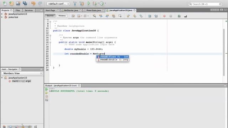Collapse the main method fold at line 16
This screenshot has height=128, width=228.
50,42
